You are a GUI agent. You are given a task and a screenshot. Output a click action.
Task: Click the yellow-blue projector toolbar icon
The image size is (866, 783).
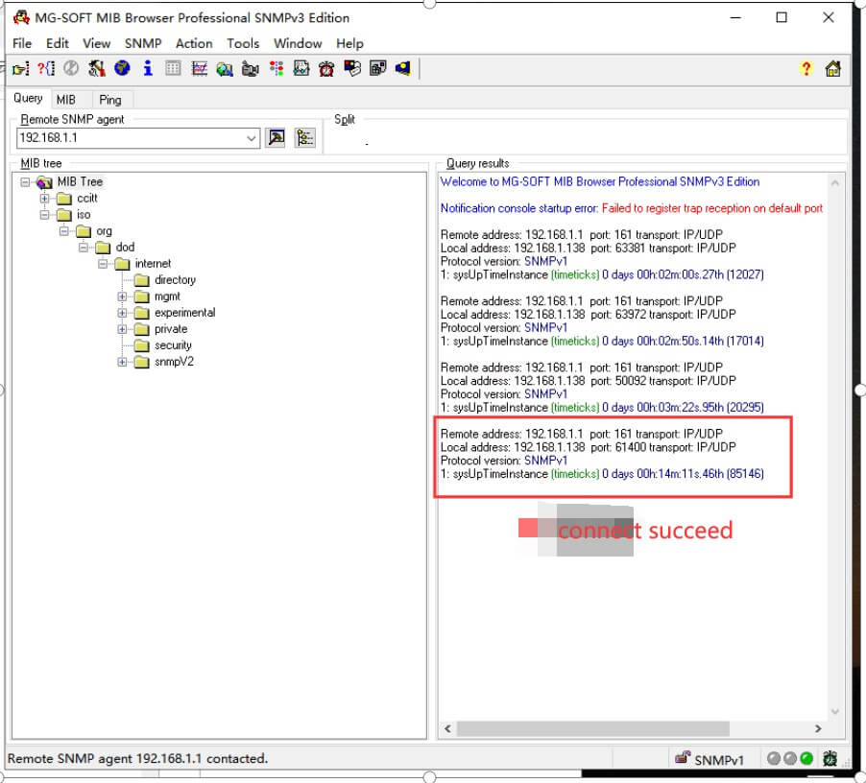(x=402, y=68)
